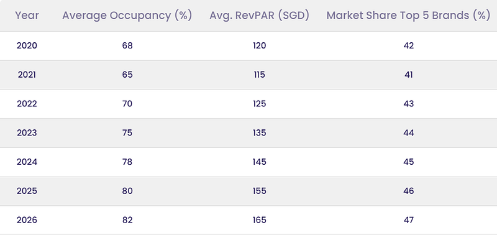Select the 2020 year cell
This screenshot has height=235, width=497.
pyautogui.click(x=27, y=45)
